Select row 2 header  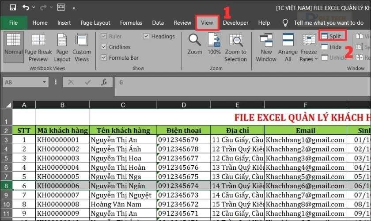coord(6,130)
